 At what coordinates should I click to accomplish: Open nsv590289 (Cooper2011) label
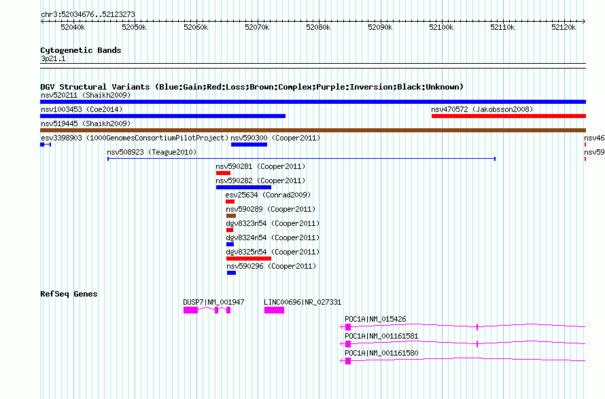tap(271, 209)
